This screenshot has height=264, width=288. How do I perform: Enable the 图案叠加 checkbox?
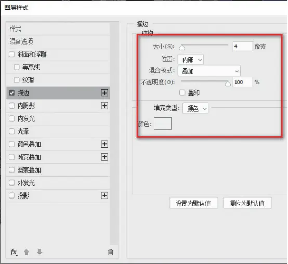(11, 170)
